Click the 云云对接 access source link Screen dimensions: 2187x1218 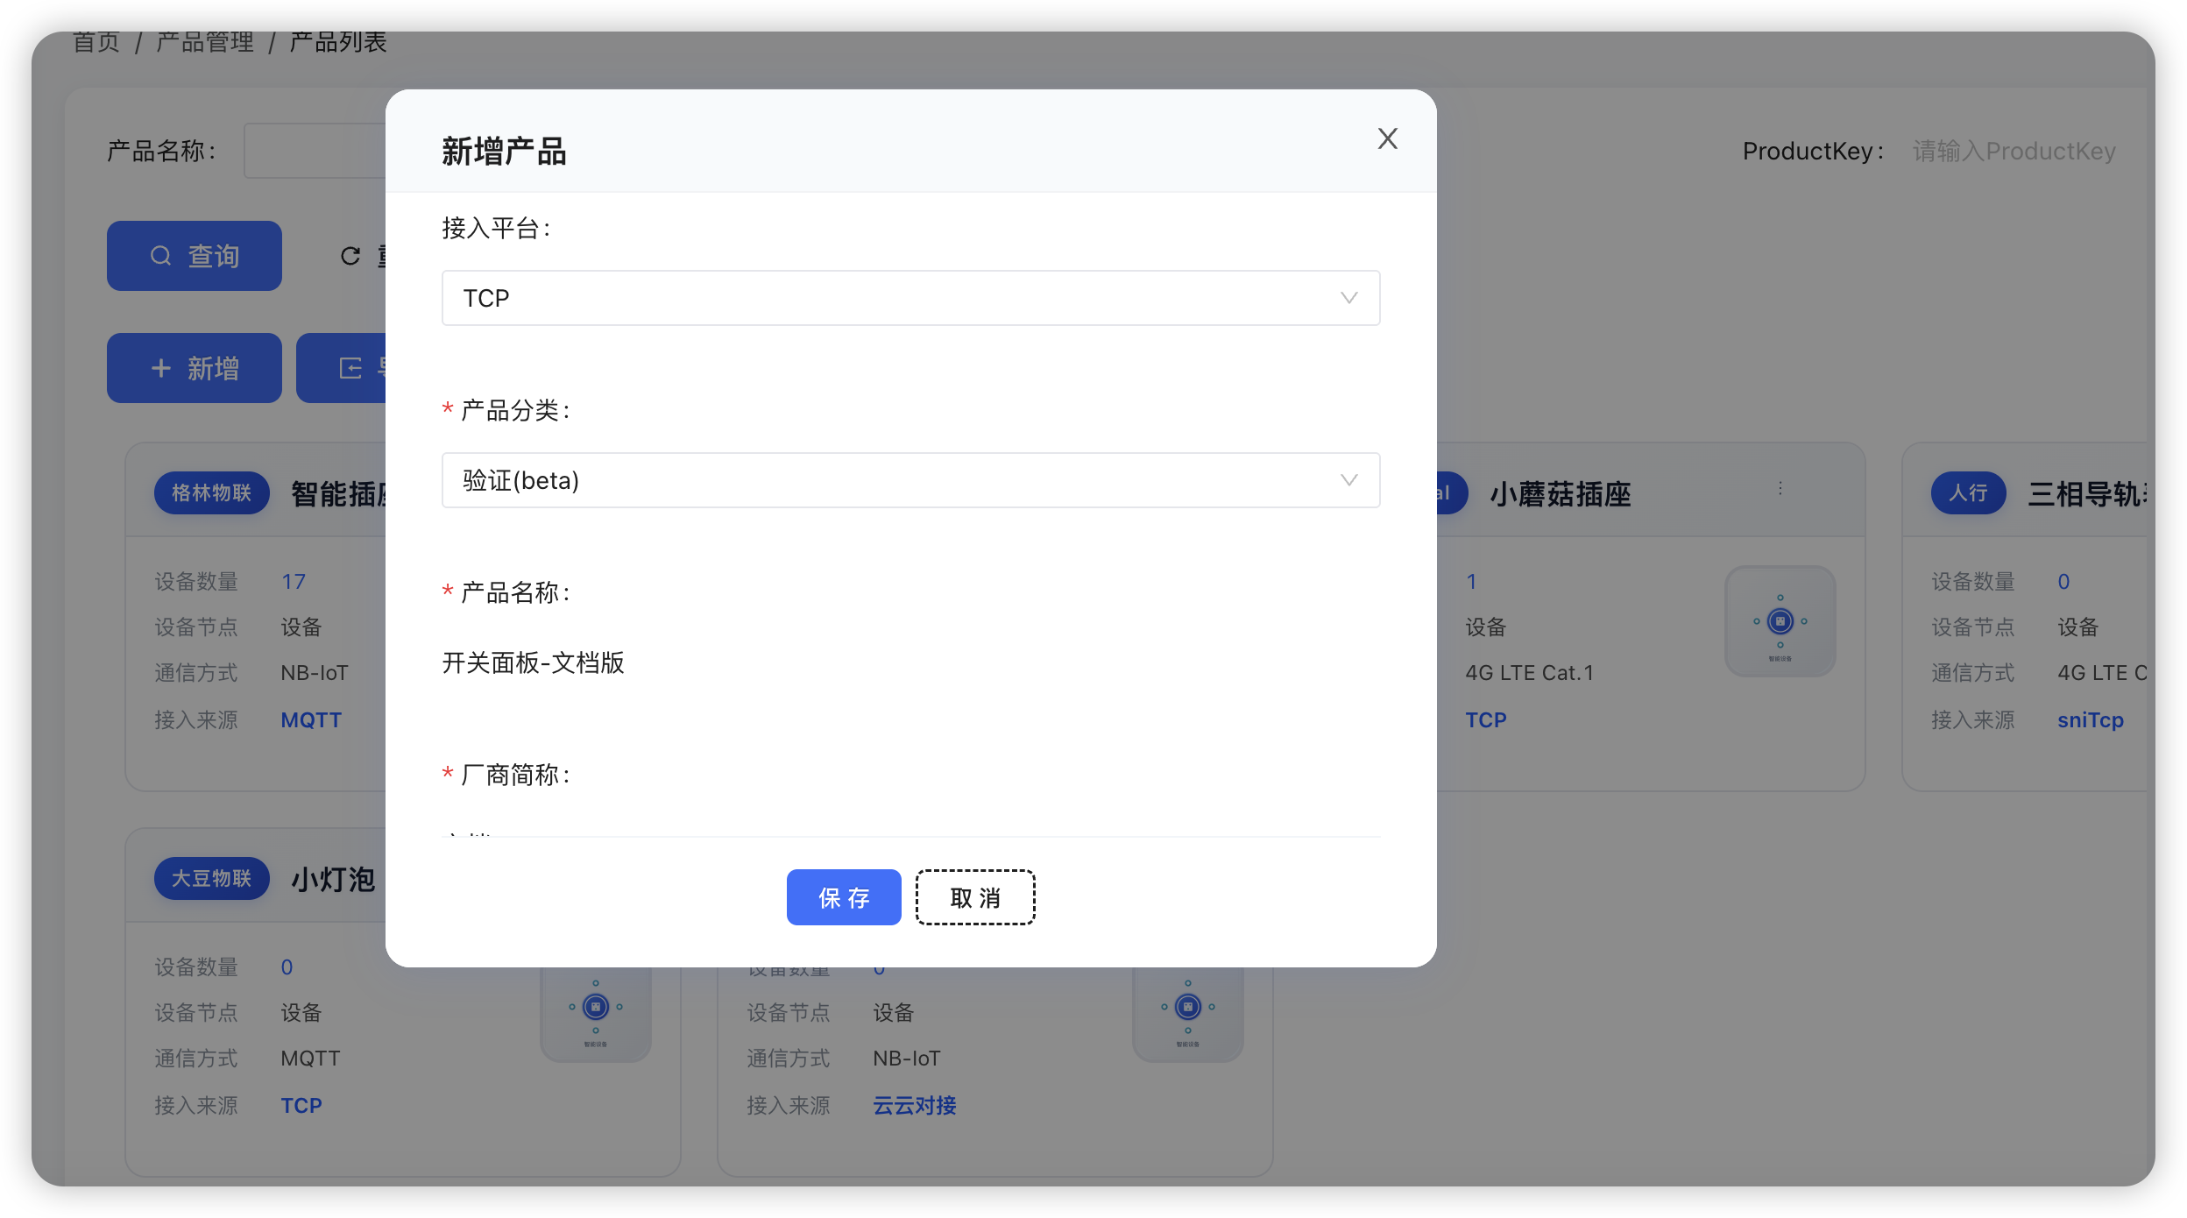pos(914,1105)
